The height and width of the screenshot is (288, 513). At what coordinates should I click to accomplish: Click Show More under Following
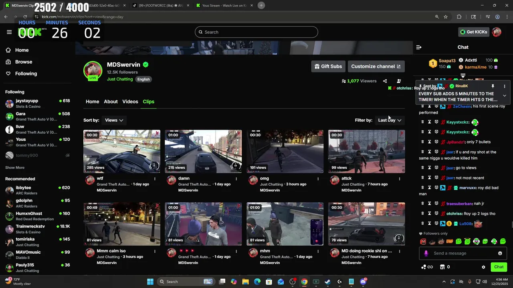pyautogui.click(x=15, y=168)
